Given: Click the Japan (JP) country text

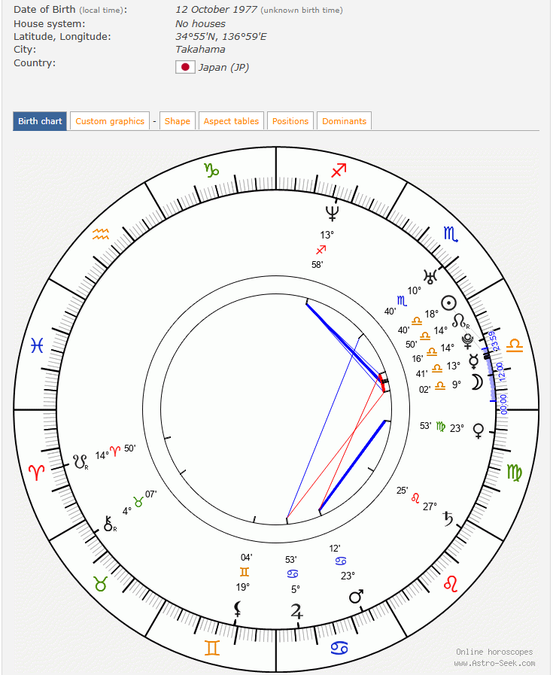Looking at the screenshot, I should coord(223,68).
